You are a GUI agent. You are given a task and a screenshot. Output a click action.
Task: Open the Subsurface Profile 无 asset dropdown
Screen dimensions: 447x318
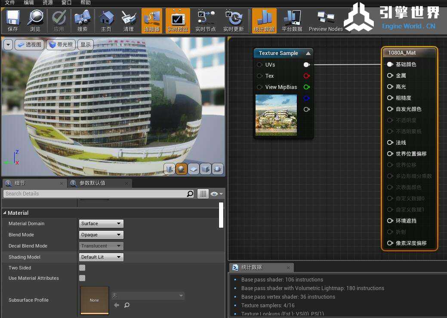pyautogui.click(x=148, y=296)
